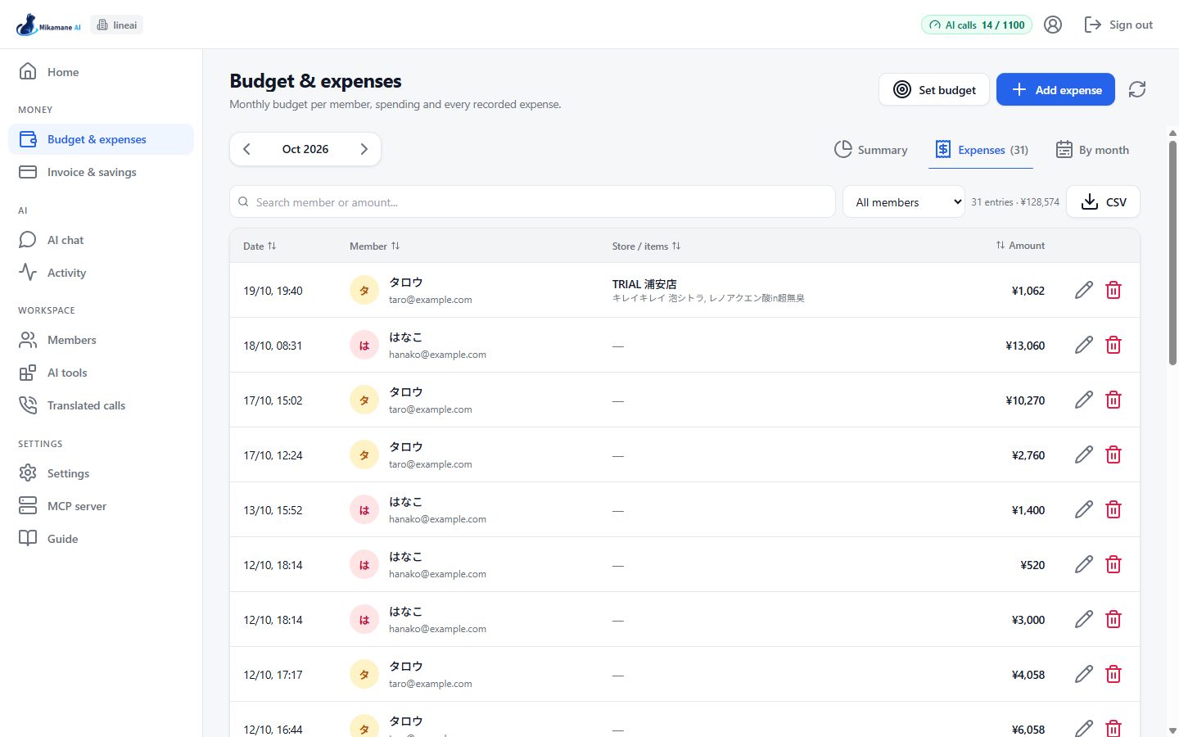Delete the ¥3,000 expense entry
Screen dimensions: 1179x737
point(1113,619)
